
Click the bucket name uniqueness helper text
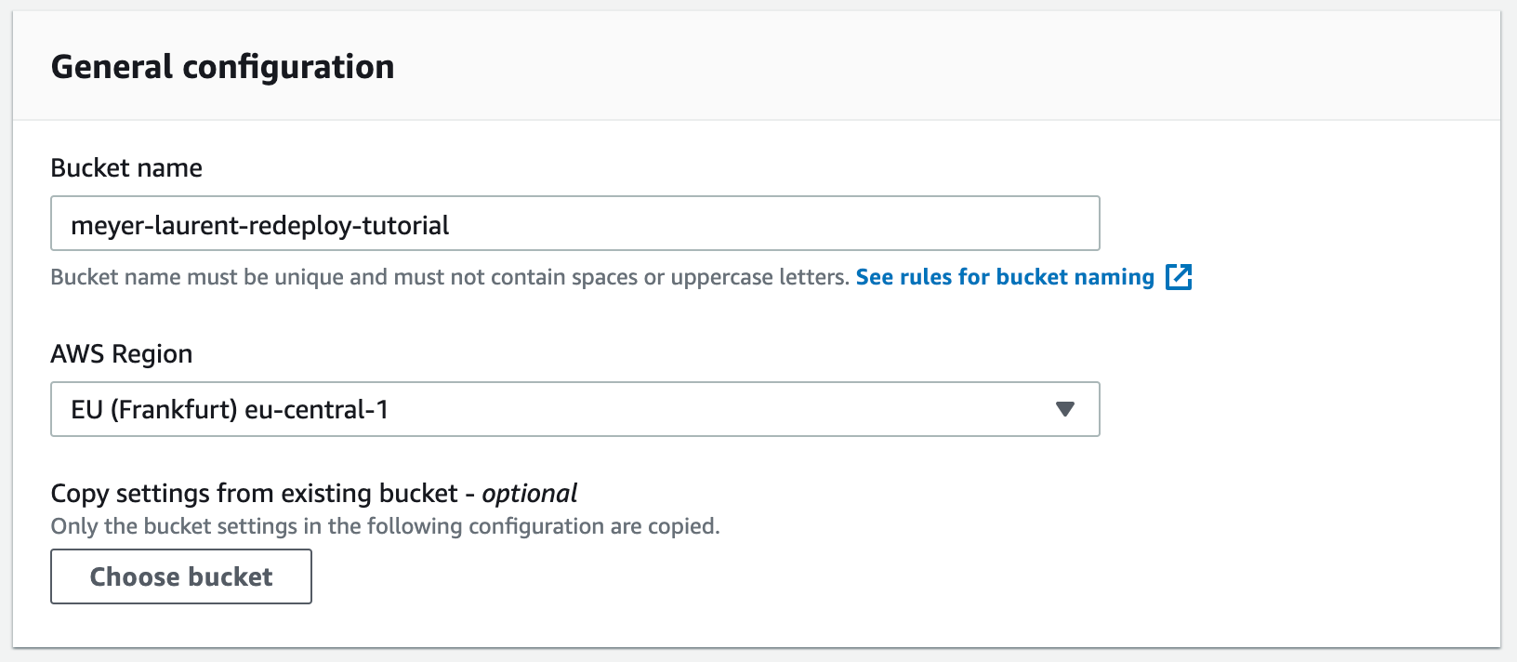point(450,277)
